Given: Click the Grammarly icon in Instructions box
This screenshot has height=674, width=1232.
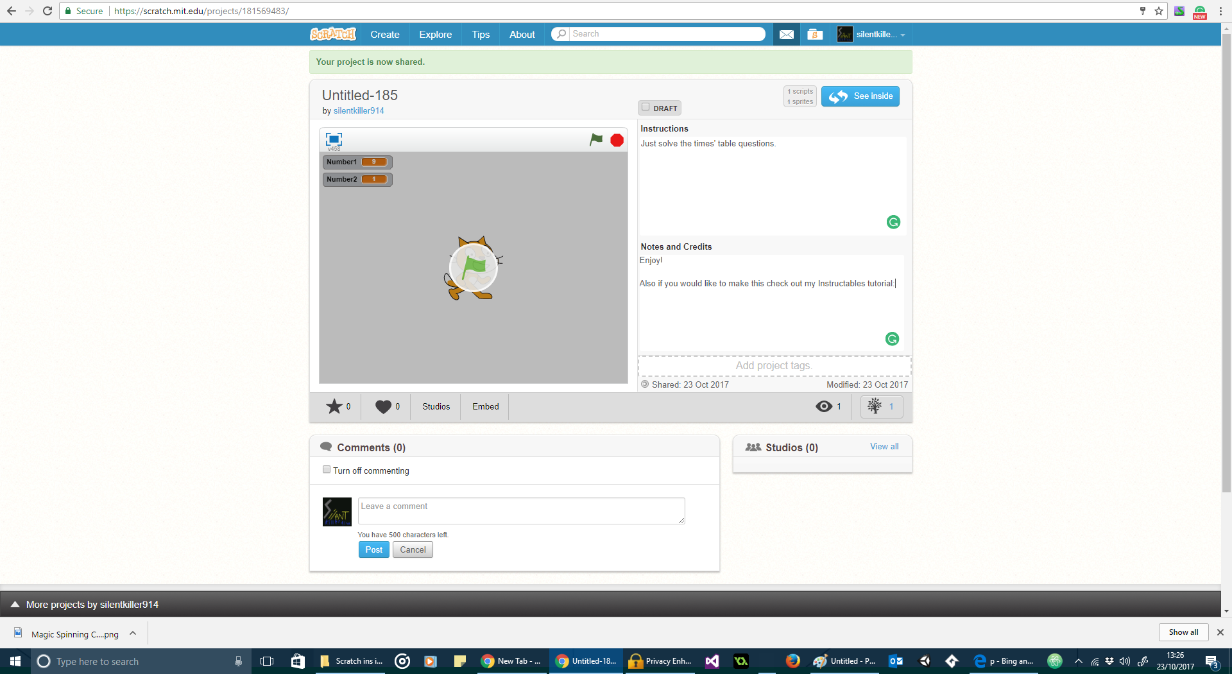Looking at the screenshot, I should [893, 221].
